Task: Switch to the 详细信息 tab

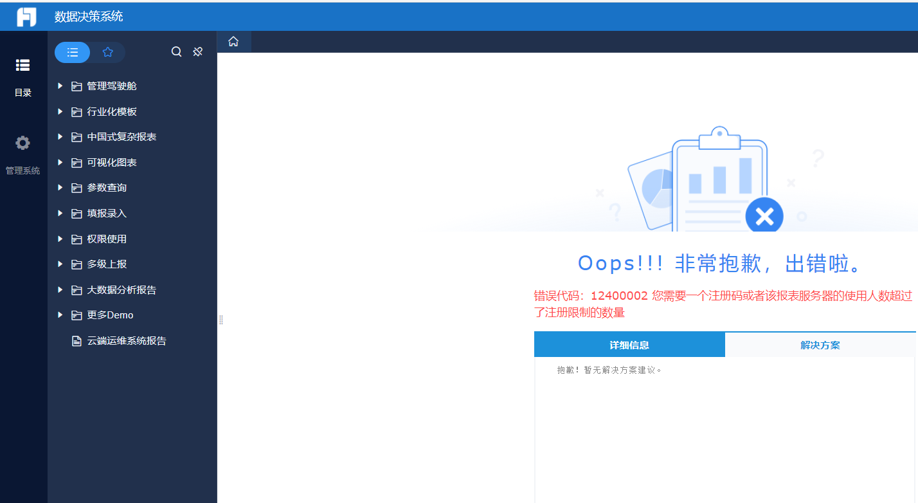Action: coord(629,345)
